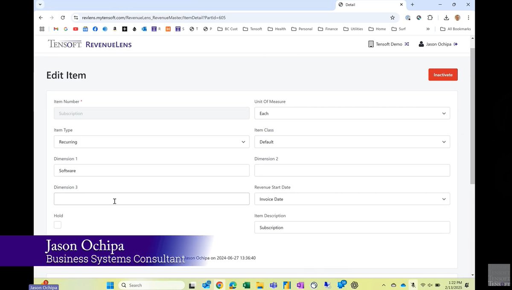Open Chrome's three-dot menu
512x290 pixels.
point(468,17)
